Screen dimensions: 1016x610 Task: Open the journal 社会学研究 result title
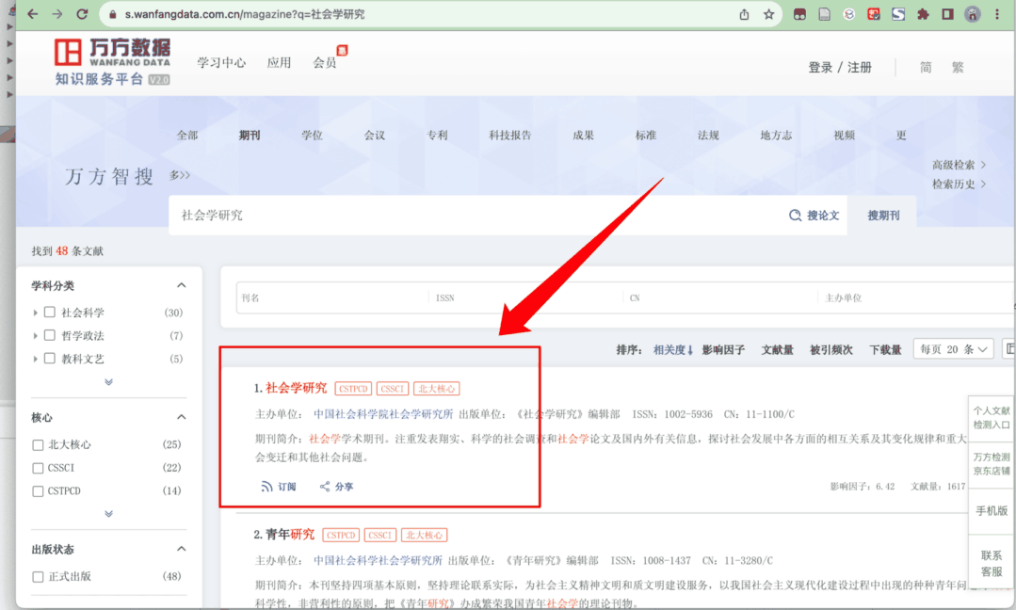pyautogui.click(x=295, y=388)
